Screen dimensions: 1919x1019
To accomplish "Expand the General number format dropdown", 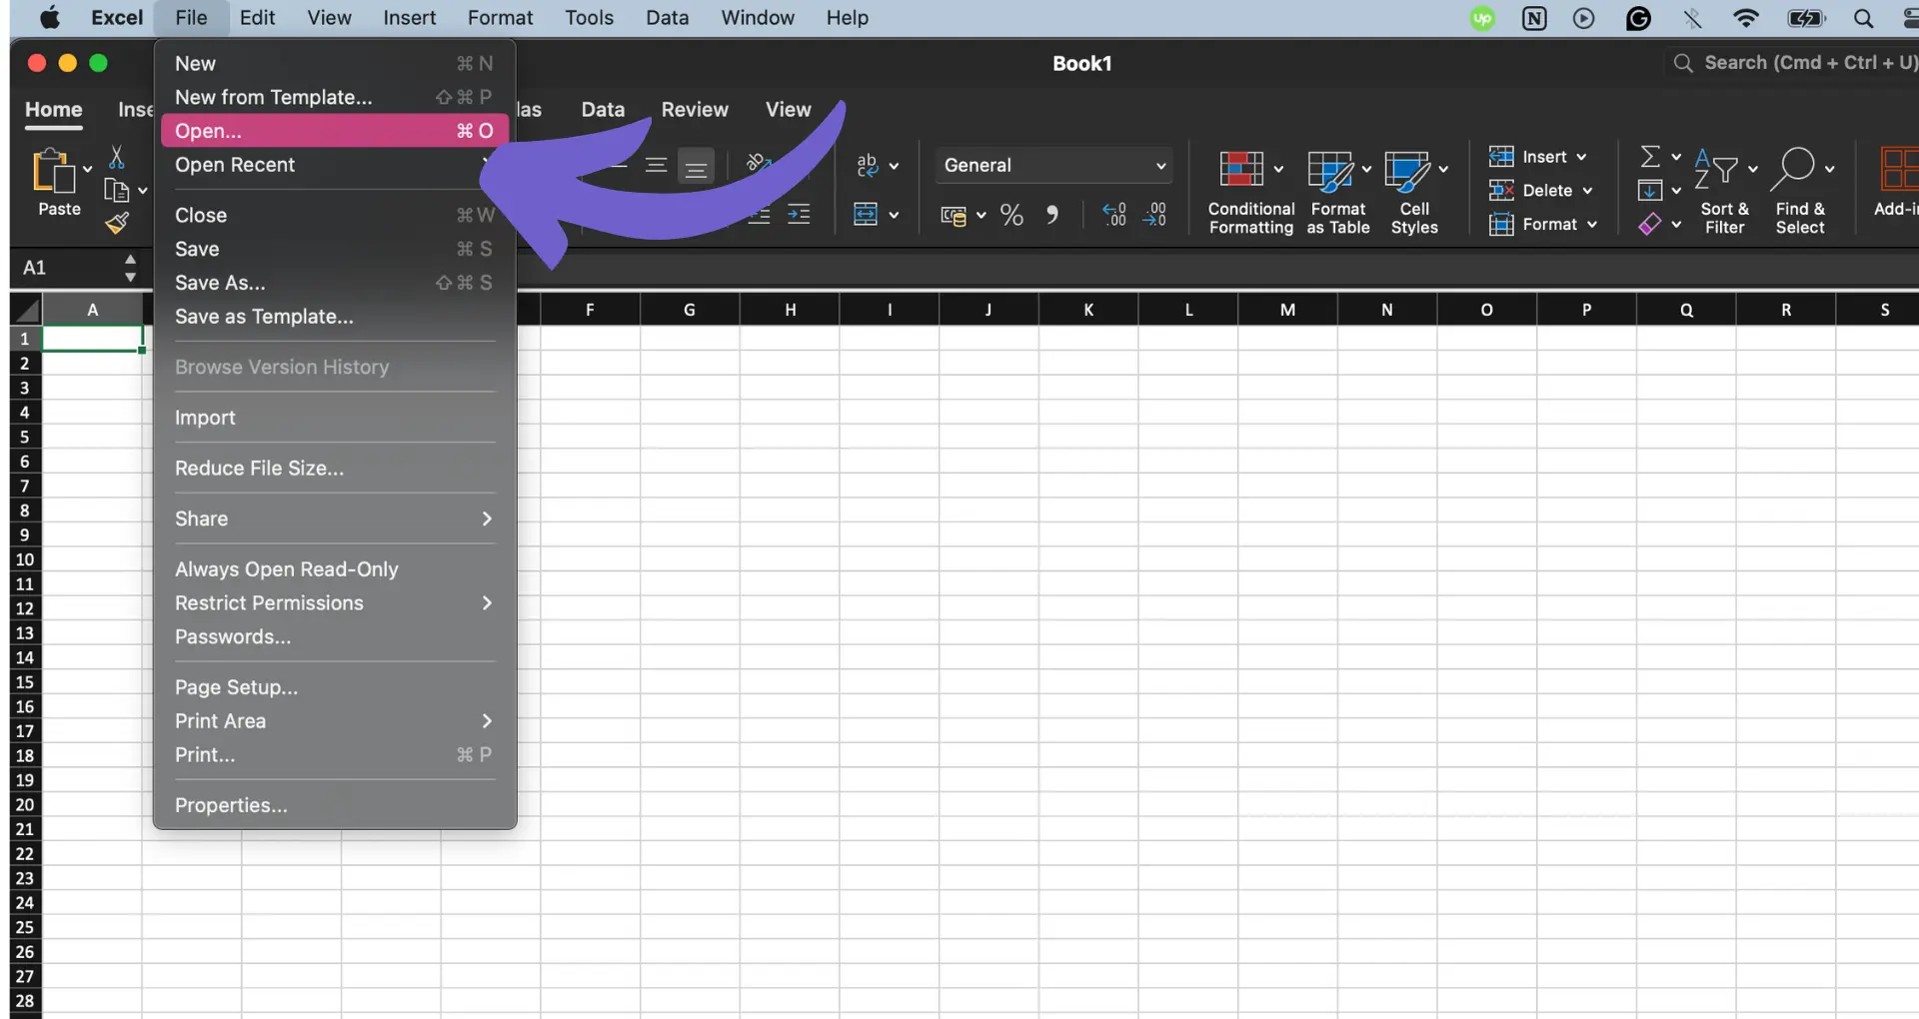I will point(1160,166).
